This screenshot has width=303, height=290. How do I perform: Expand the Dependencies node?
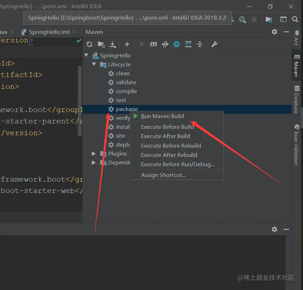(x=94, y=162)
